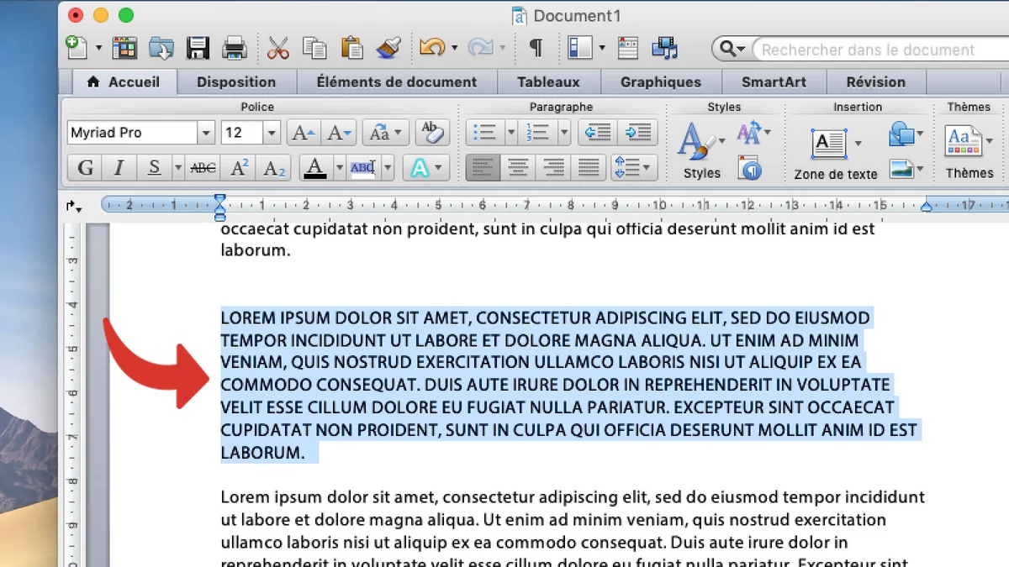Click the Cut scissors icon
This screenshot has height=567, width=1009.
(x=277, y=48)
